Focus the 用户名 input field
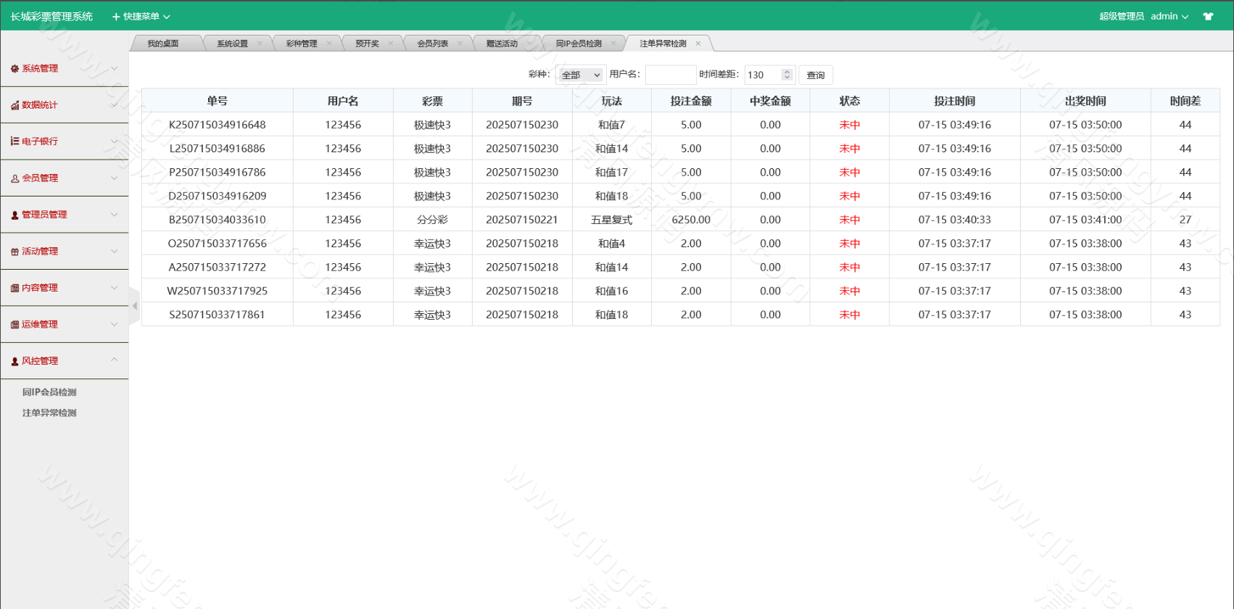This screenshot has height=609, width=1234. tap(670, 75)
